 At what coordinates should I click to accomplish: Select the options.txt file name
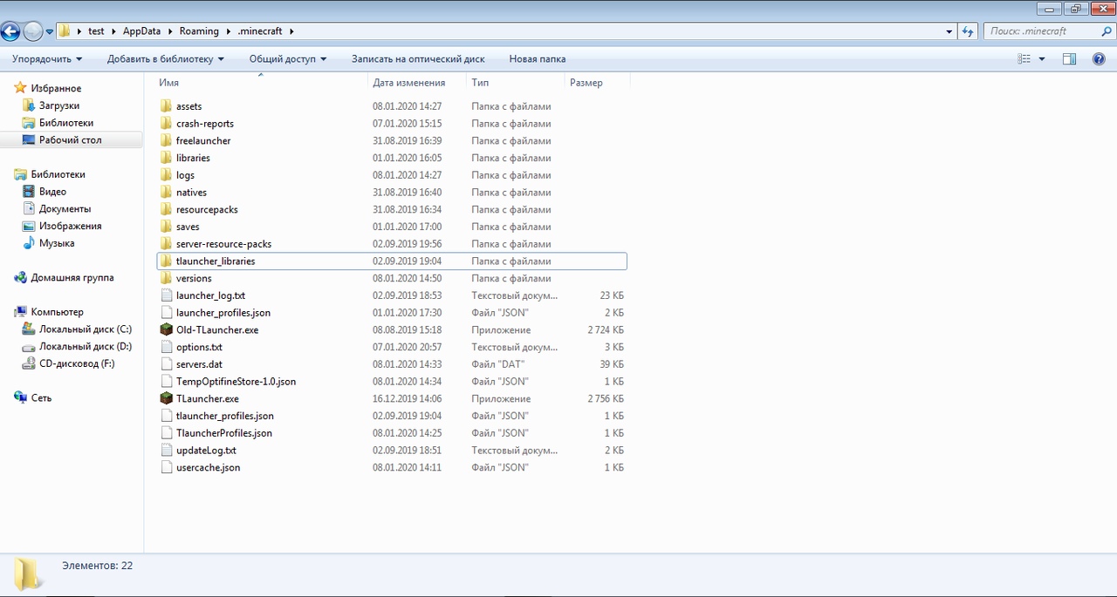[x=199, y=347]
